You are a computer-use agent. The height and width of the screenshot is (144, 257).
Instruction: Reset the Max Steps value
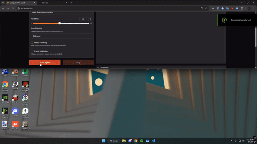90,19
